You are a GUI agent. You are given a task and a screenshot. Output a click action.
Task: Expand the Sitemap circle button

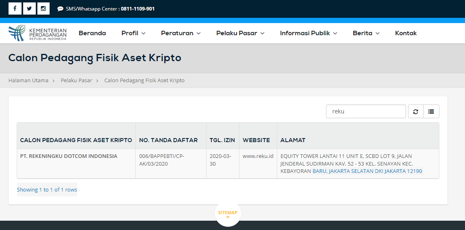click(x=228, y=213)
